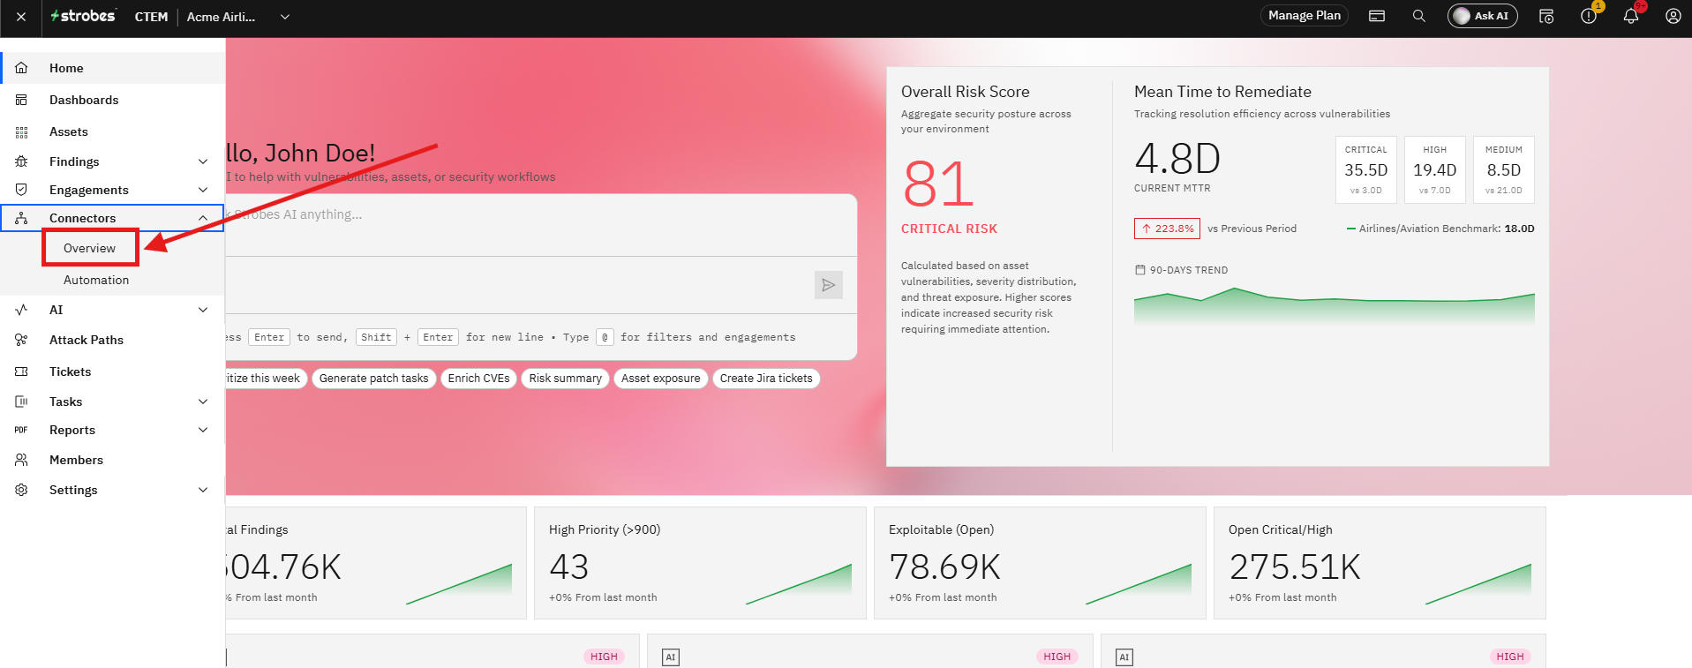Choose the Create Jira tickets suggestion

pyautogui.click(x=766, y=379)
